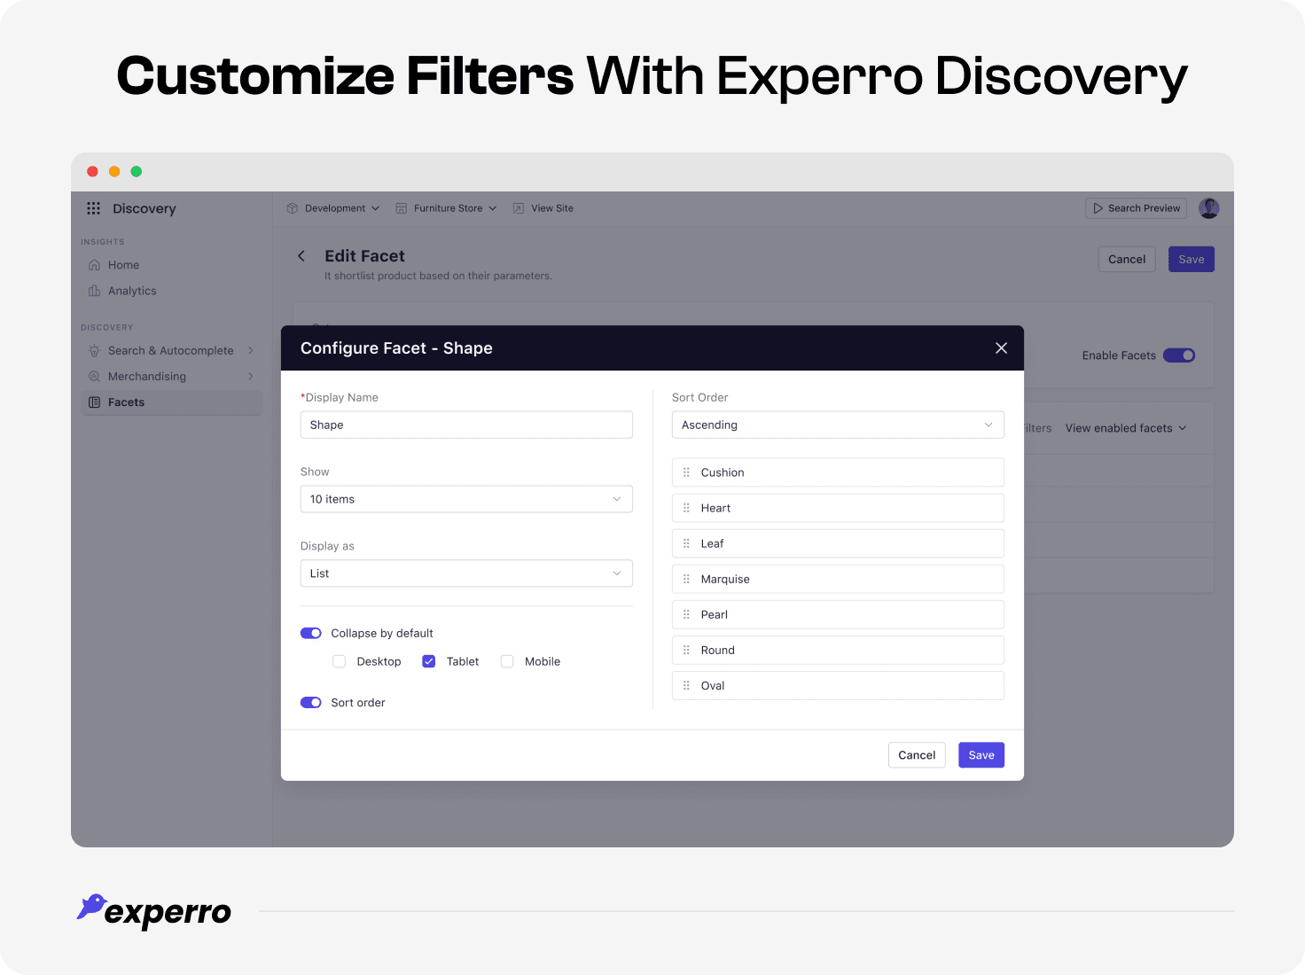The image size is (1305, 975).
Task: Open the user avatar profile
Action: tap(1209, 208)
